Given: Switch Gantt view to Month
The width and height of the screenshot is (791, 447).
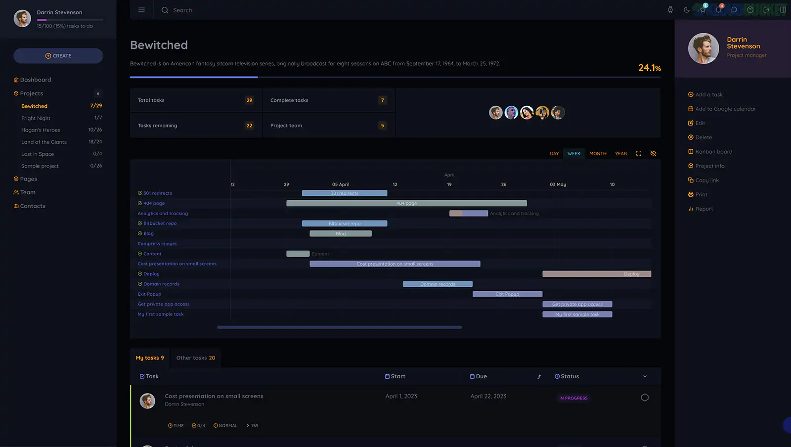Looking at the screenshot, I should (x=598, y=153).
